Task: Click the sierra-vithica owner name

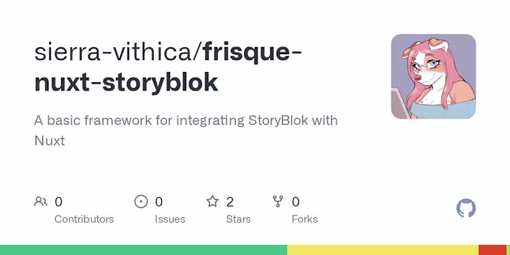Action: pos(115,52)
